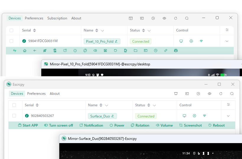The image size is (242, 159).
Task: Click the clock scheduled-task icon in Pixel toolbar
Action: click(156, 50)
